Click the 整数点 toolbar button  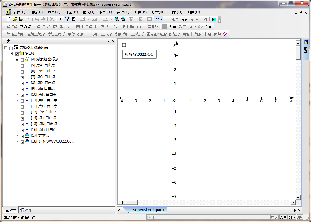tap(25, 27)
